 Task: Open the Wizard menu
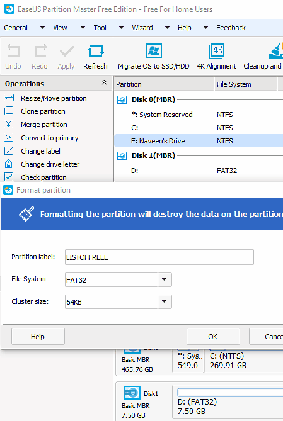click(x=142, y=28)
